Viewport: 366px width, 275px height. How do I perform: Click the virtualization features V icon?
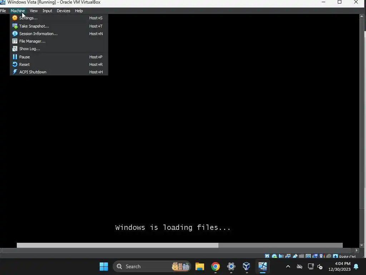click(322, 256)
